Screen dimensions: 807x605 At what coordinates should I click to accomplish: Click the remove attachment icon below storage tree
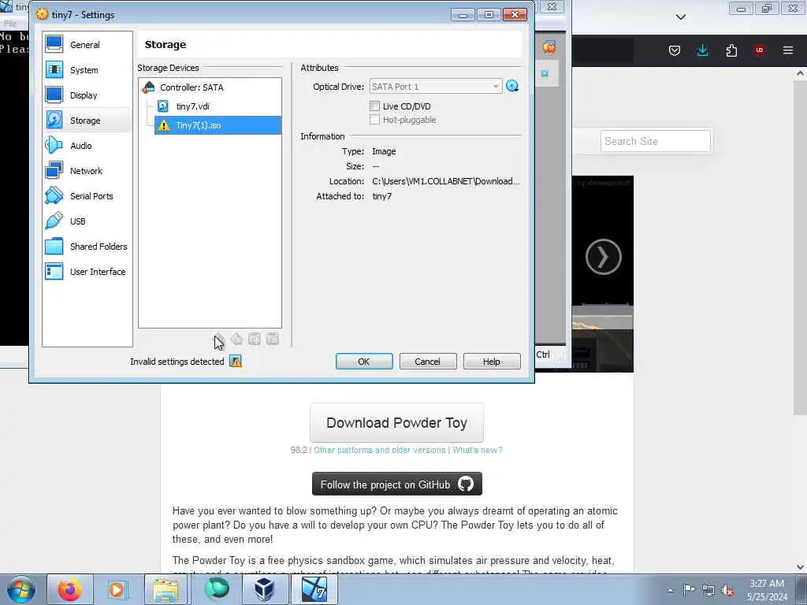(272, 339)
